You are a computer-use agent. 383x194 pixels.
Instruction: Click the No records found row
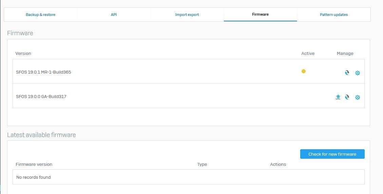(34, 177)
